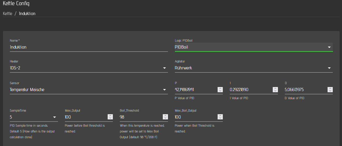The height and width of the screenshot is (146, 342).
Task: Click the Boil_Threshold spinner arrows
Action: 165,117
